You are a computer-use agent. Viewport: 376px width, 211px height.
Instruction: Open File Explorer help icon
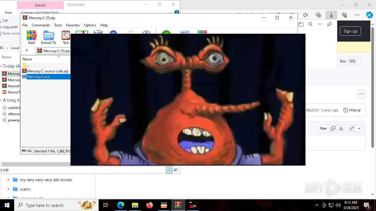177,12
